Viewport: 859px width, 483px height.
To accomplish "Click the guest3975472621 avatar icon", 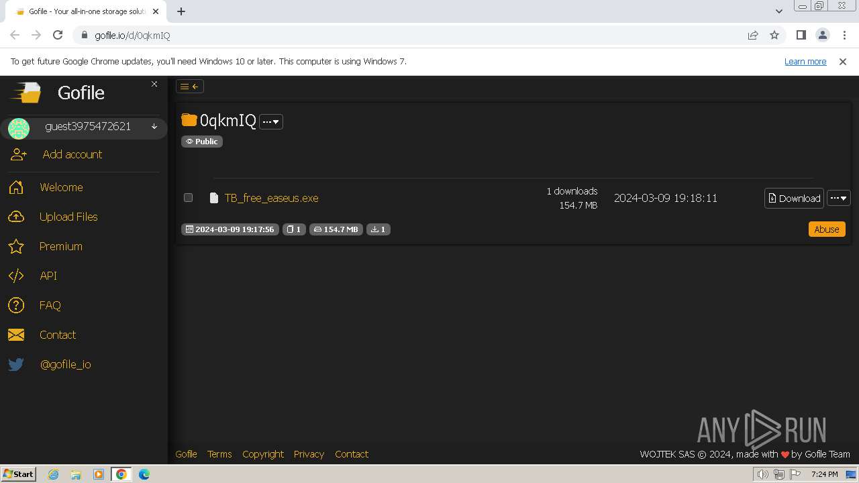I will [x=19, y=128].
